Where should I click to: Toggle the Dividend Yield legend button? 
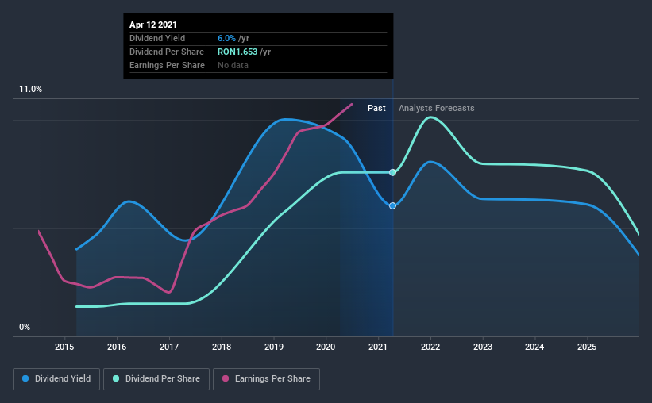56,379
